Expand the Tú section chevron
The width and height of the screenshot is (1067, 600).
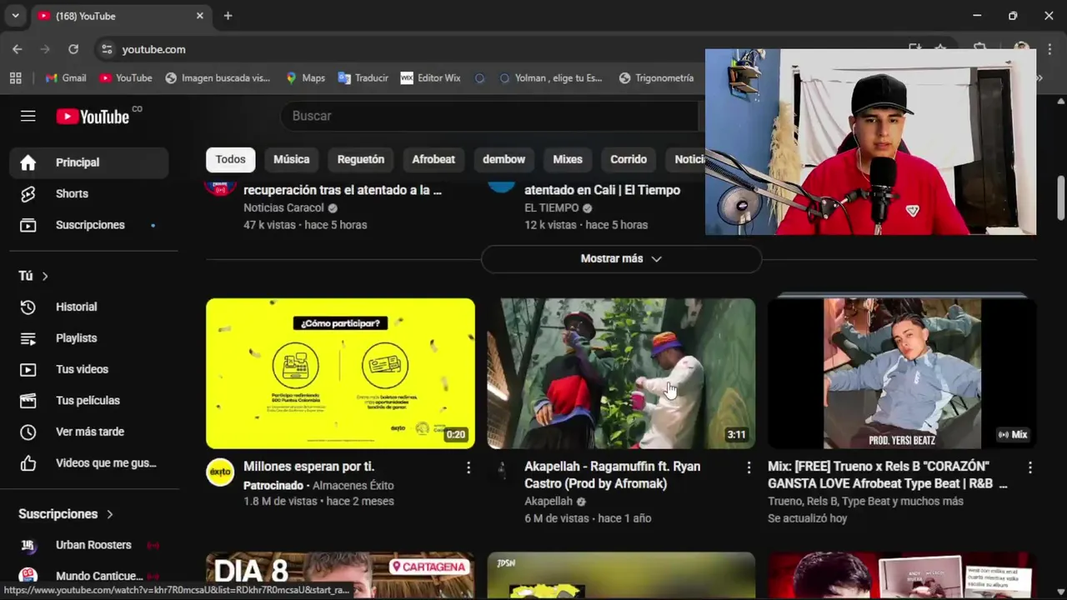[45, 276]
